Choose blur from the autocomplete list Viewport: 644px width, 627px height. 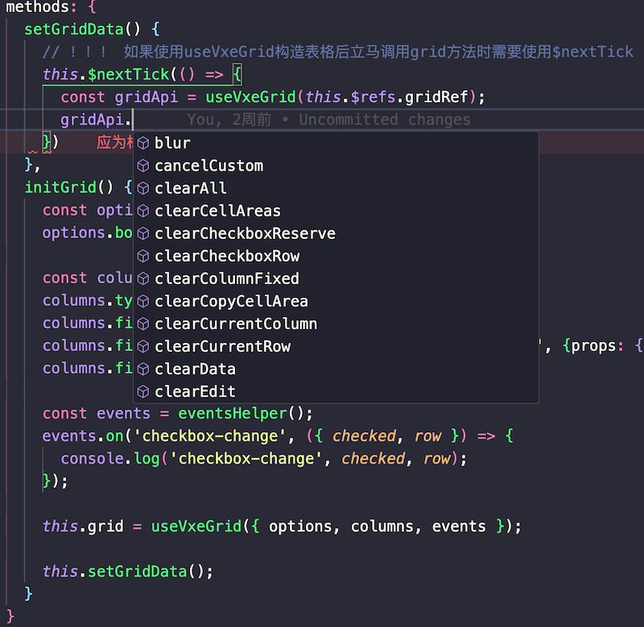point(336,143)
